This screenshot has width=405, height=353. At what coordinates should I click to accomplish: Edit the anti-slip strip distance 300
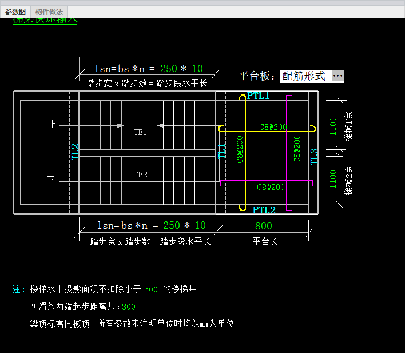point(129,307)
